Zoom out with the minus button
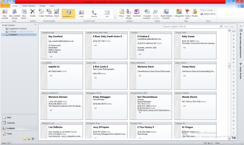Screen dimensions: 244x145 pyautogui.click(x=222, y=143)
